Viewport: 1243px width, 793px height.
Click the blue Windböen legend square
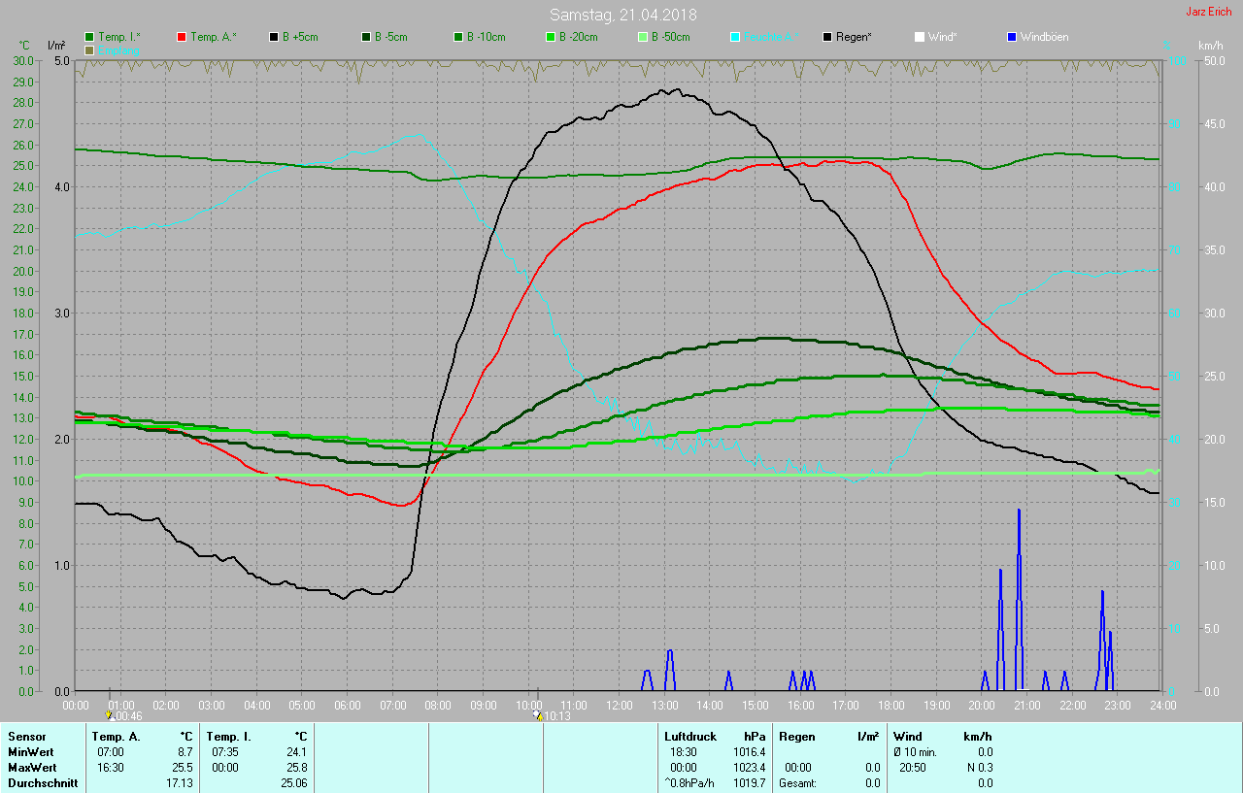click(1012, 37)
